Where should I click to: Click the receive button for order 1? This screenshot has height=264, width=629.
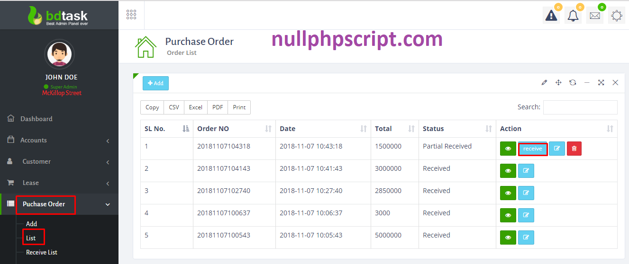[x=533, y=149]
